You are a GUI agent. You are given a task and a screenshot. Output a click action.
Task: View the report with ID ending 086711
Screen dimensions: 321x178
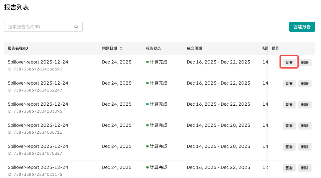[x=289, y=126]
